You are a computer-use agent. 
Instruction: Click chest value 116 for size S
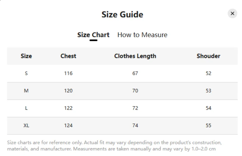coord(68,73)
